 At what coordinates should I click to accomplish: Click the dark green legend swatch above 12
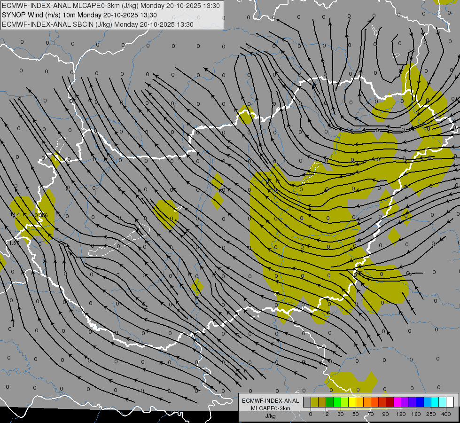pyautogui.click(x=330, y=402)
